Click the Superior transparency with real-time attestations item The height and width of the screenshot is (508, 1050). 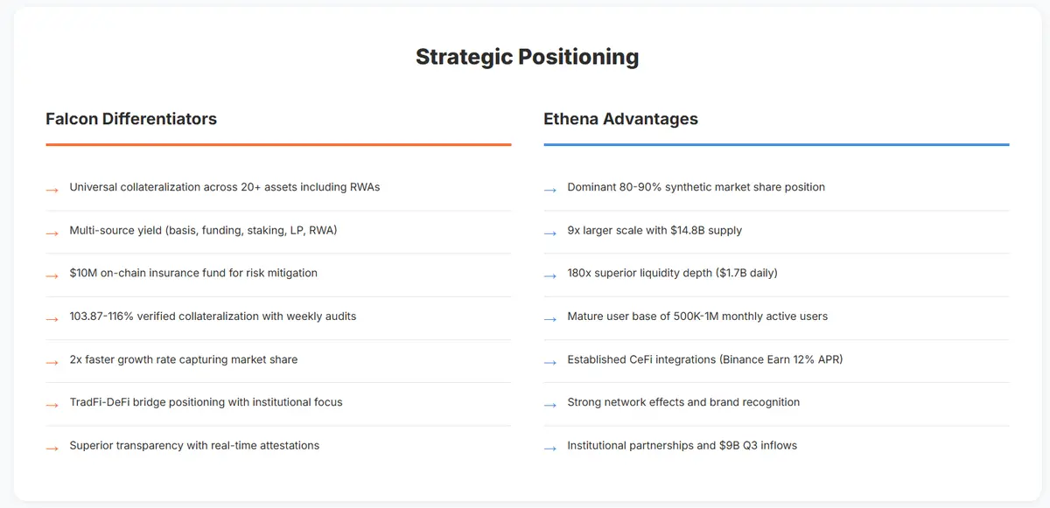[x=194, y=446]
